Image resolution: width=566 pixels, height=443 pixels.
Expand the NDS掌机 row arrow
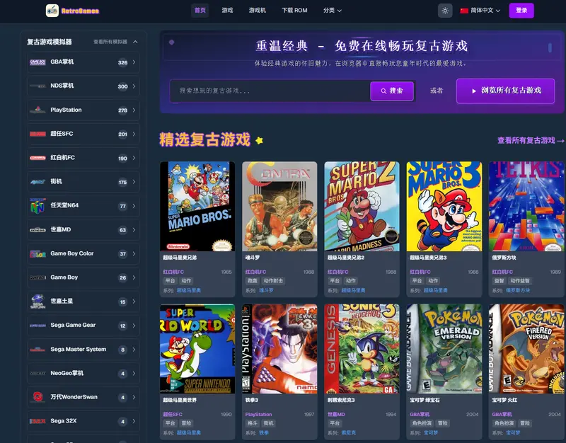tap(134, 86)
